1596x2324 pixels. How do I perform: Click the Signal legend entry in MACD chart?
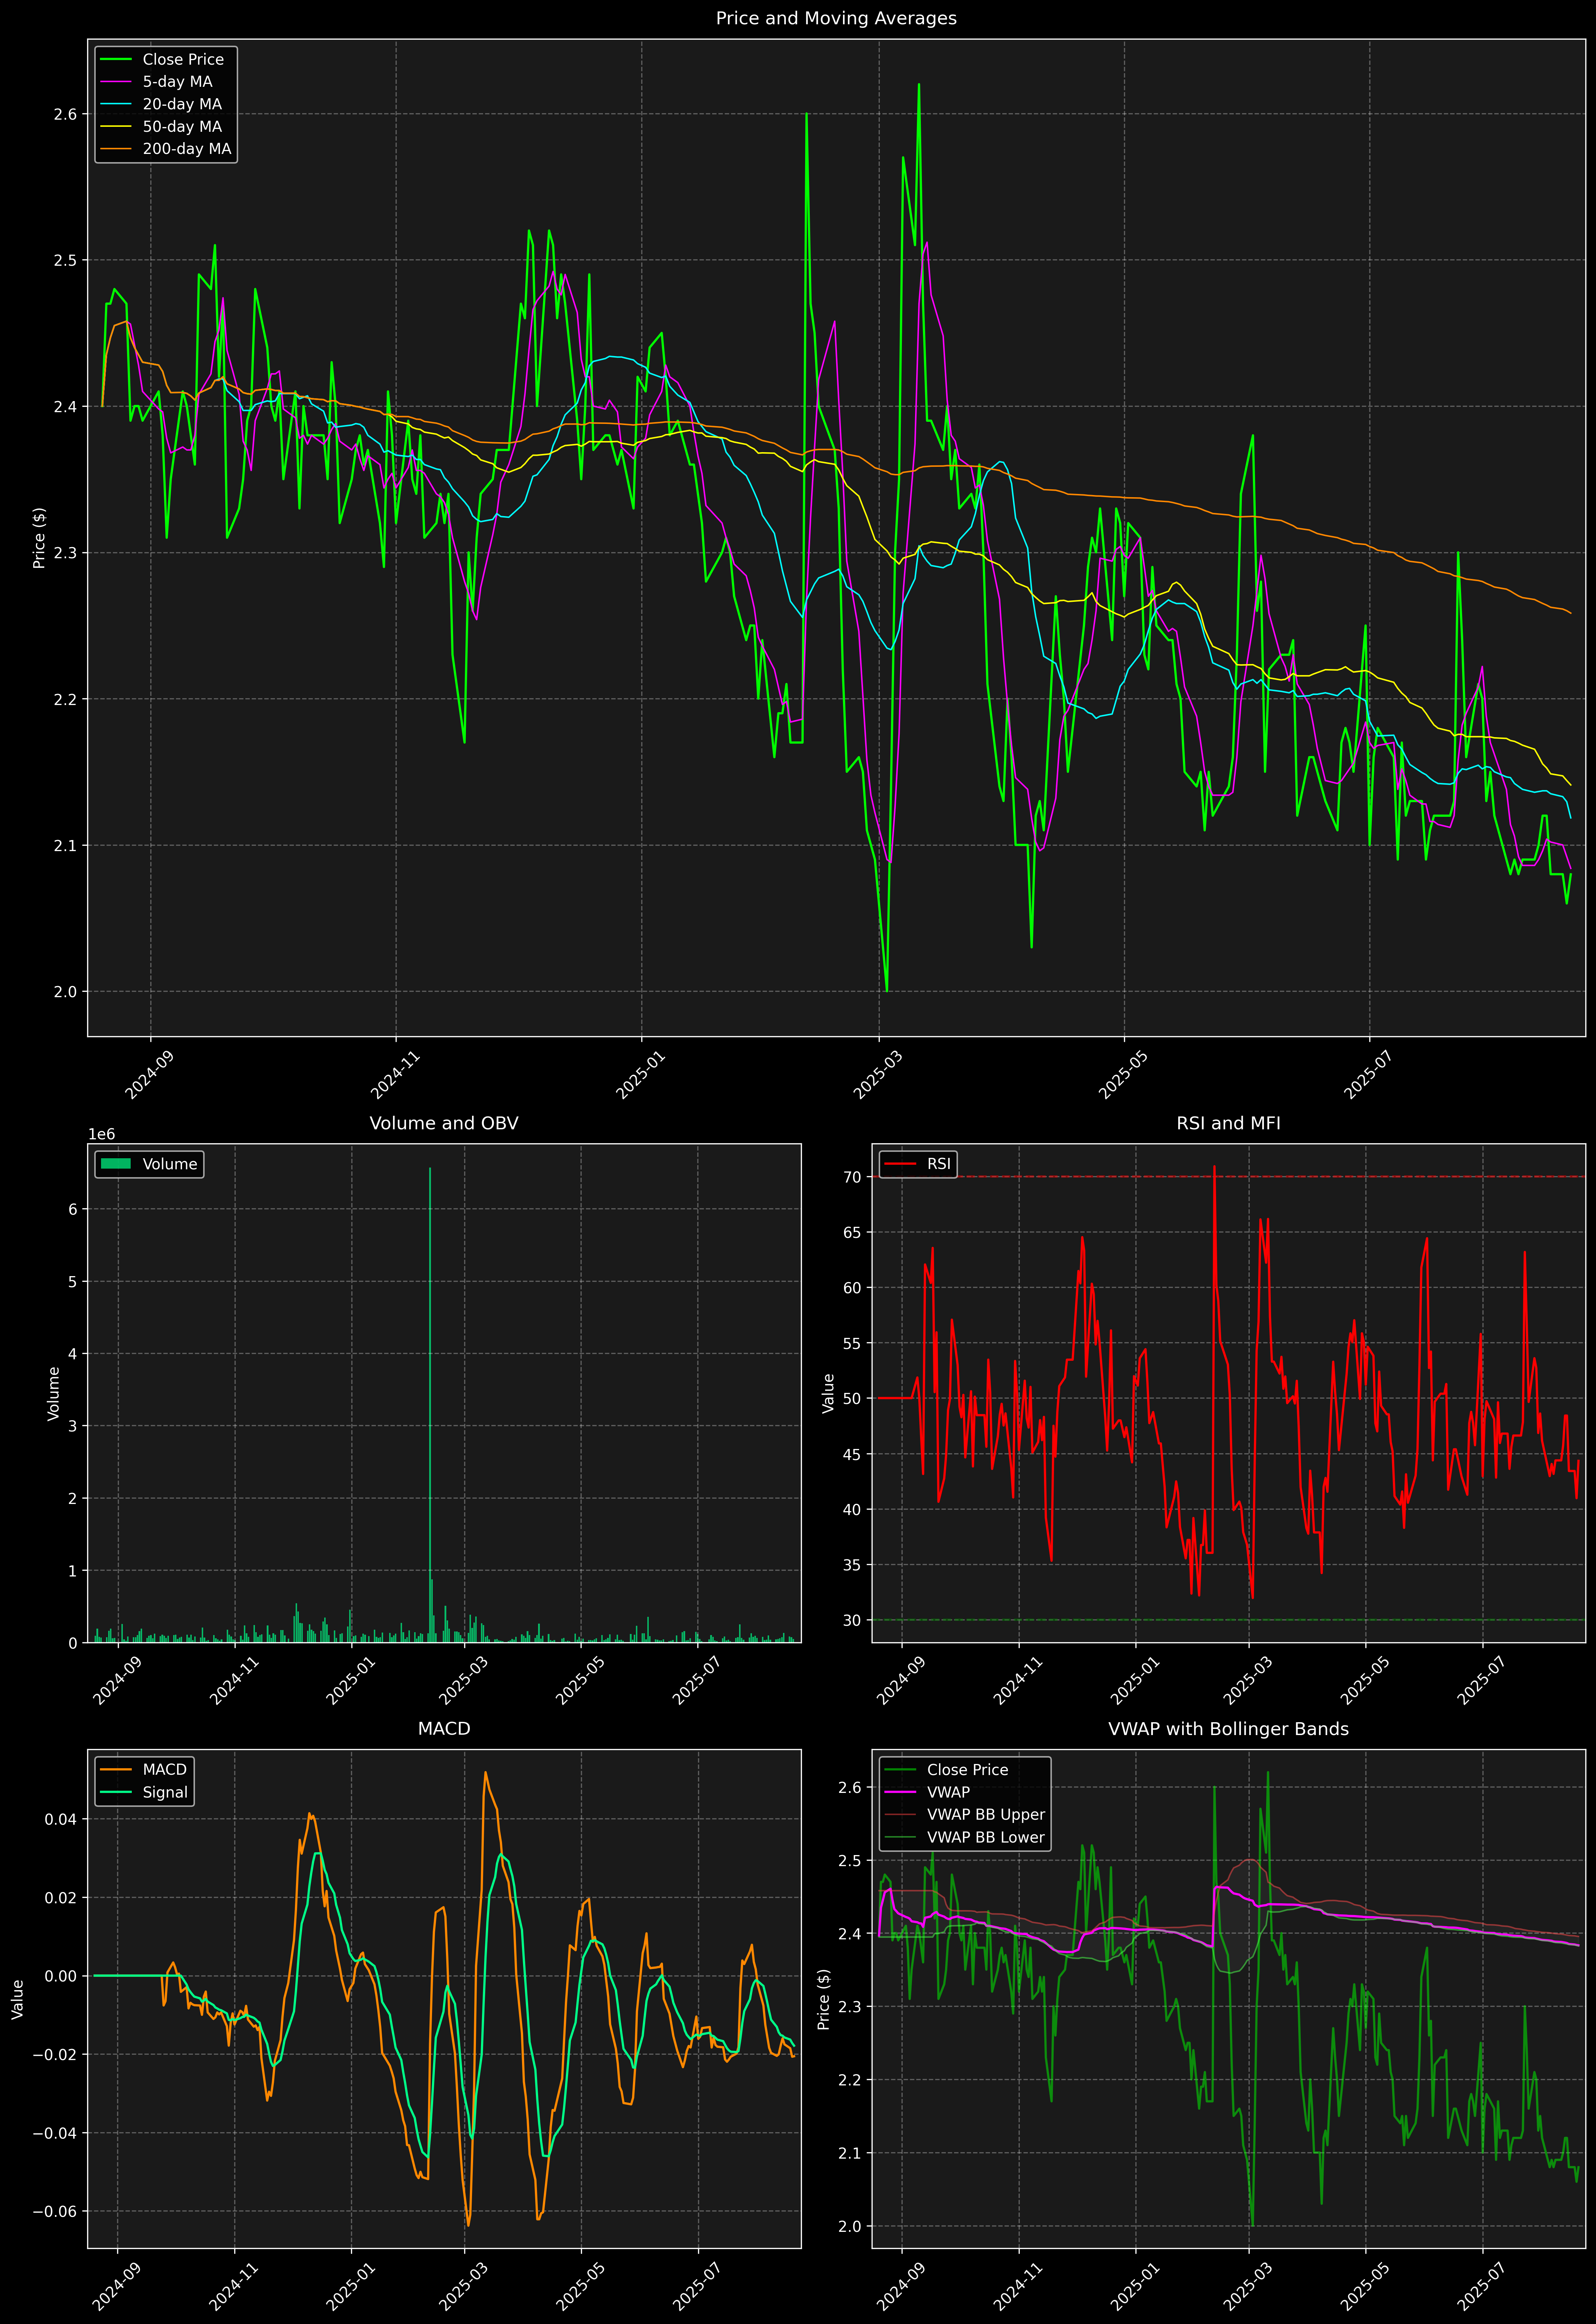pos(165,1792)
